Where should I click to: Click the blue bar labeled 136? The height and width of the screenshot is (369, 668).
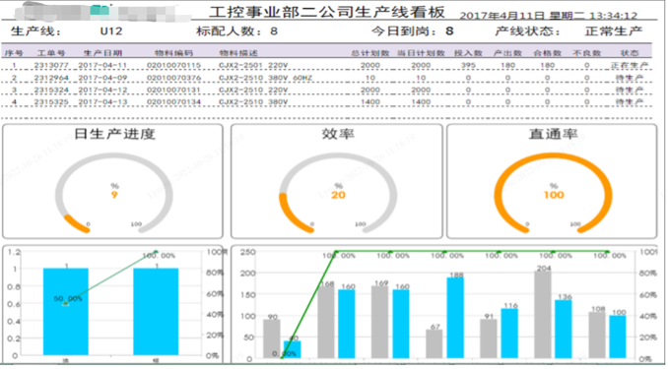[564, 329]
